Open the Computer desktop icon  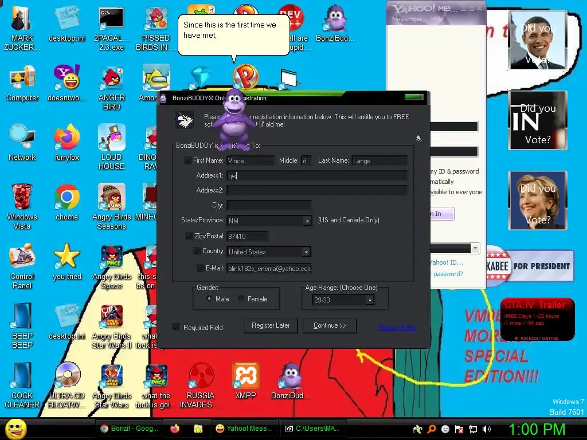tap(22, 83)
